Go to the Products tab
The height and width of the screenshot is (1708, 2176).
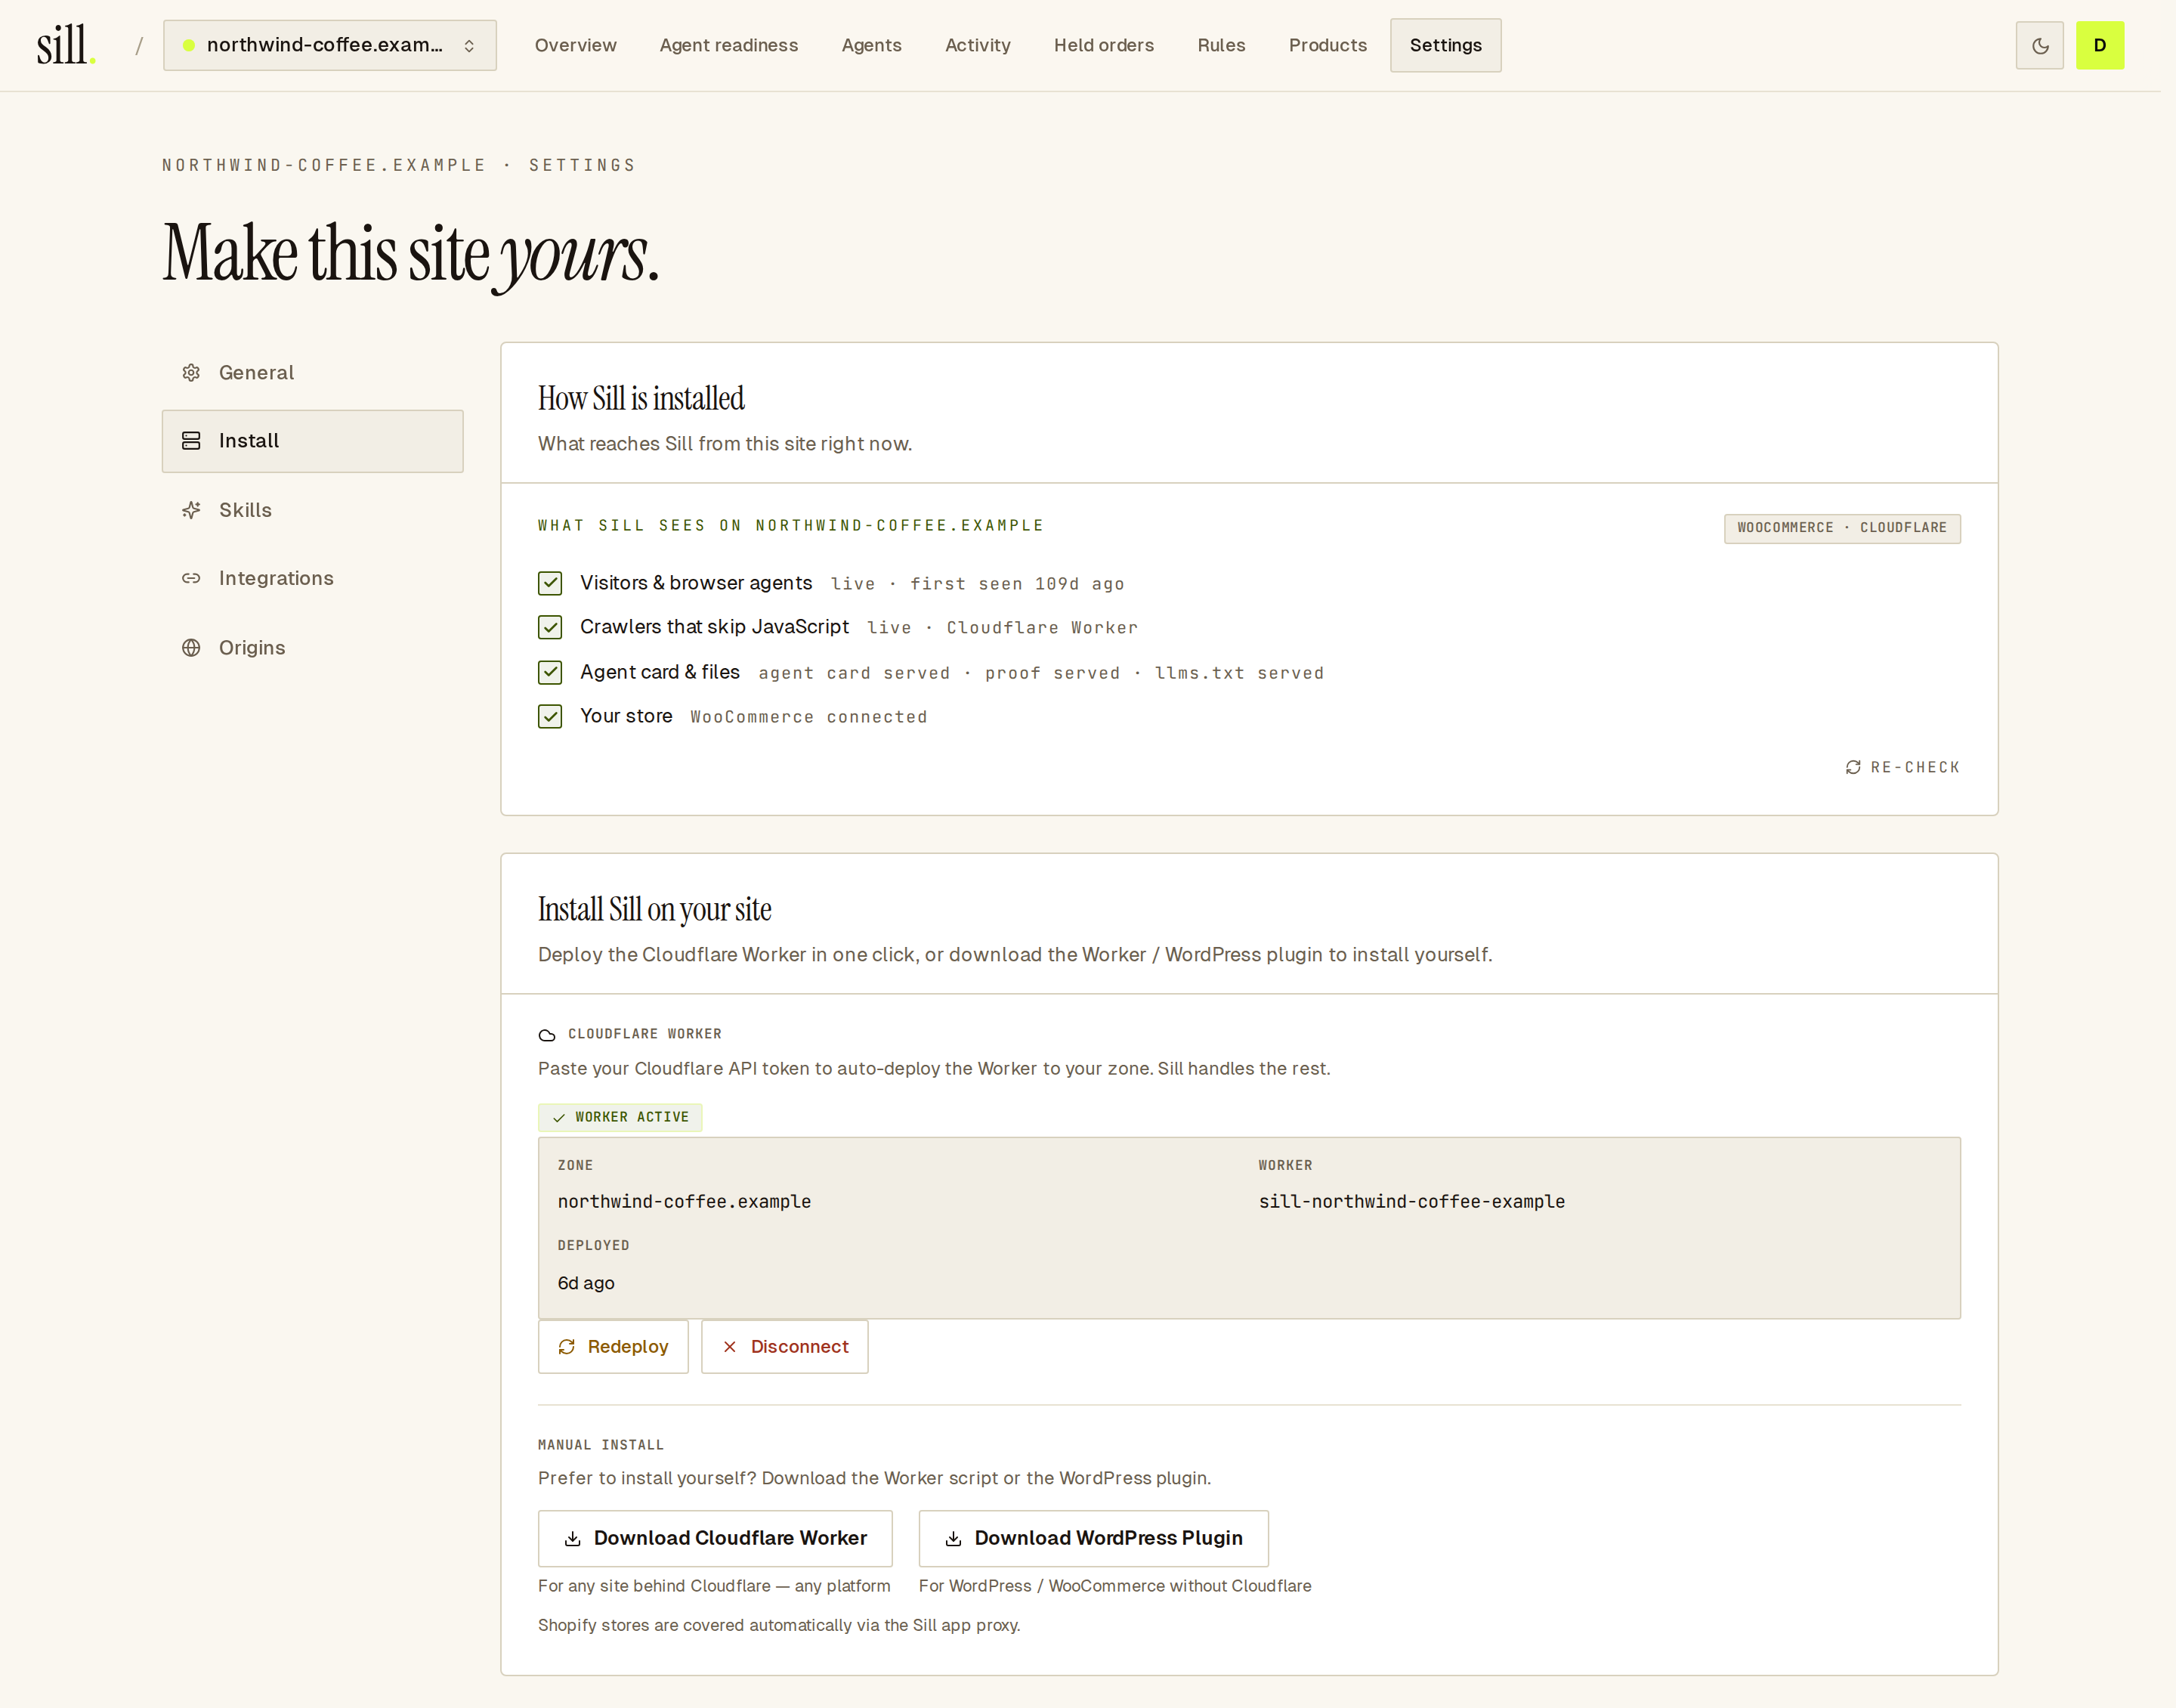tap(1328, 45)
